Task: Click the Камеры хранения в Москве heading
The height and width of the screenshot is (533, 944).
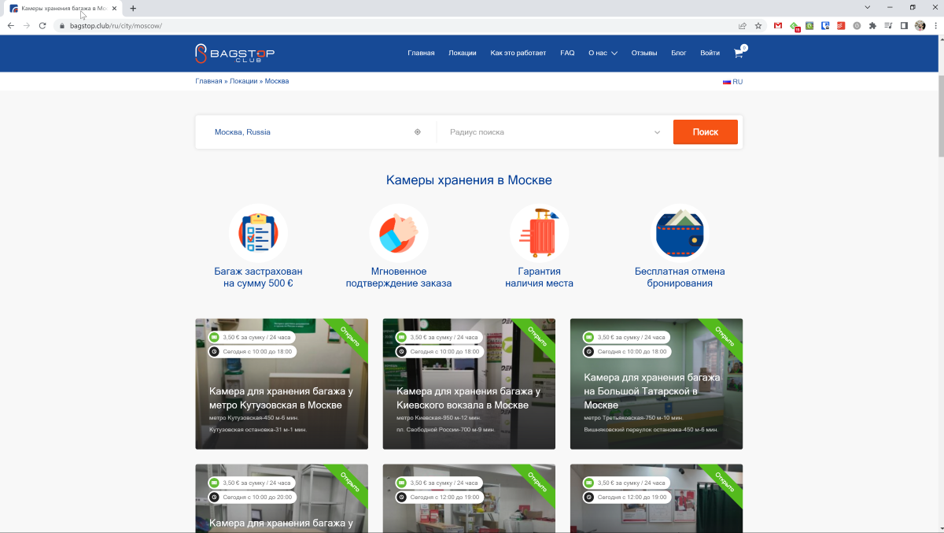Action: [469, 180]
